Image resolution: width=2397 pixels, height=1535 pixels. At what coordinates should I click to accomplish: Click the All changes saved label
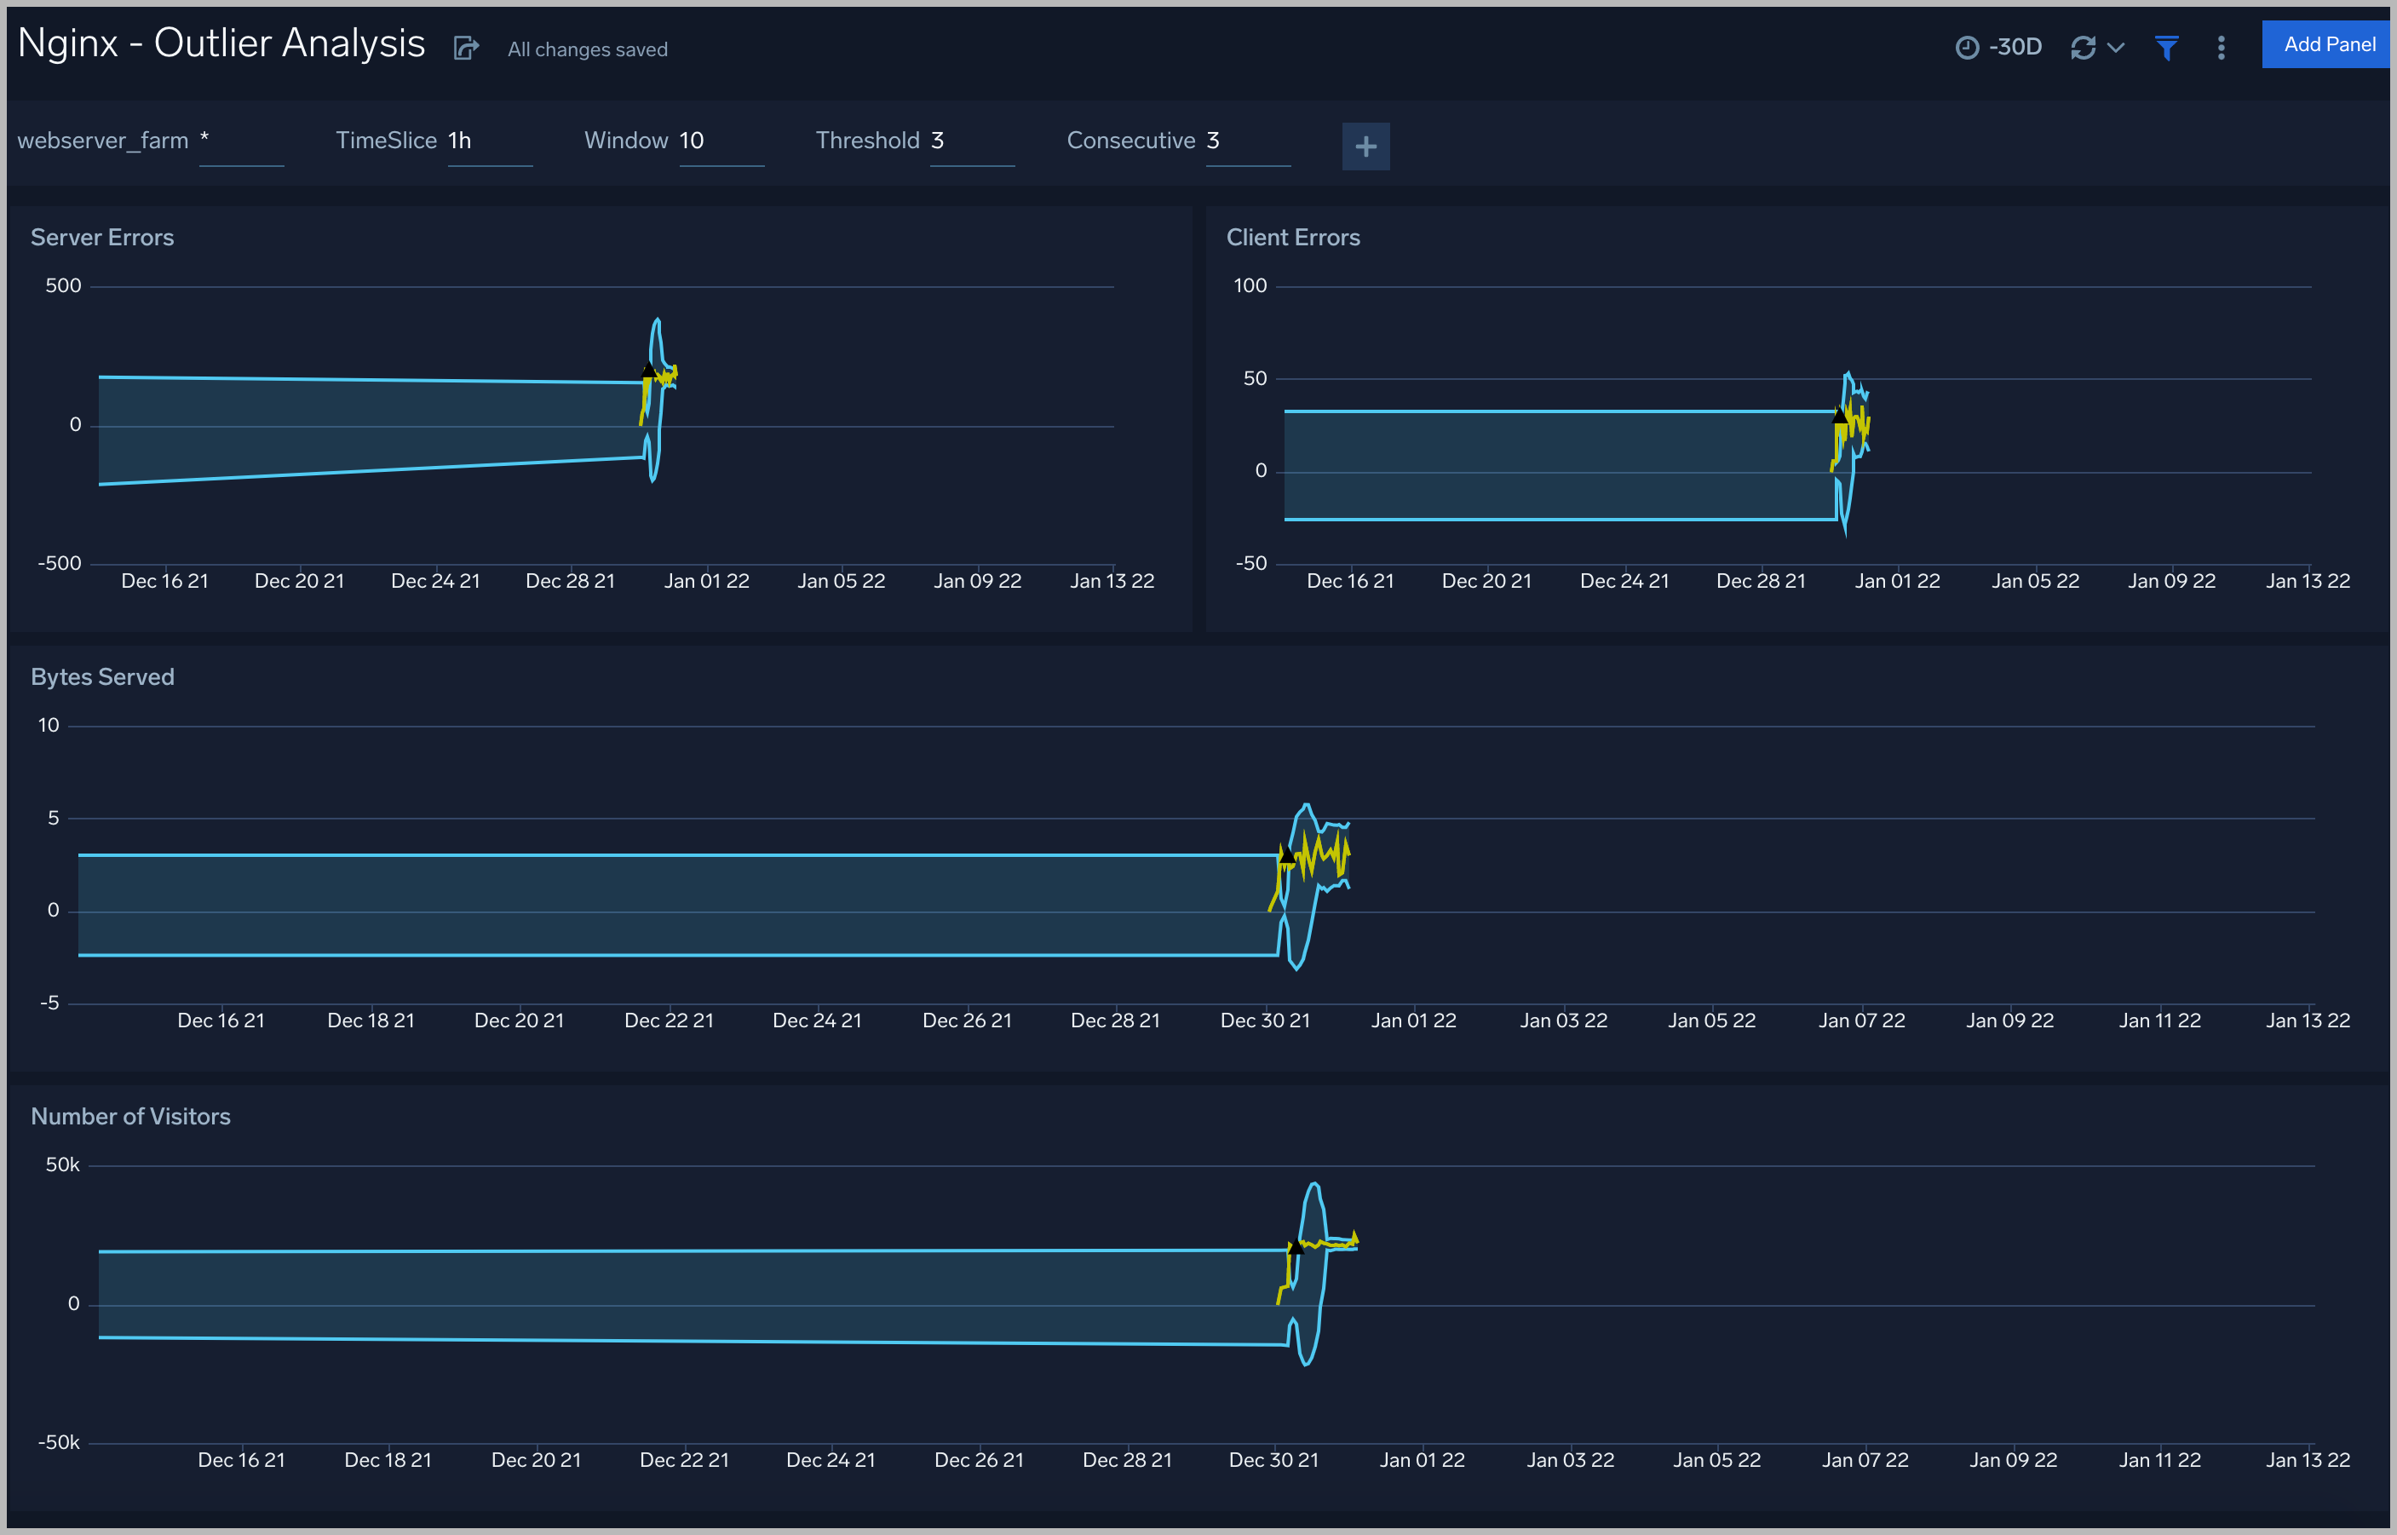(586, 49)
